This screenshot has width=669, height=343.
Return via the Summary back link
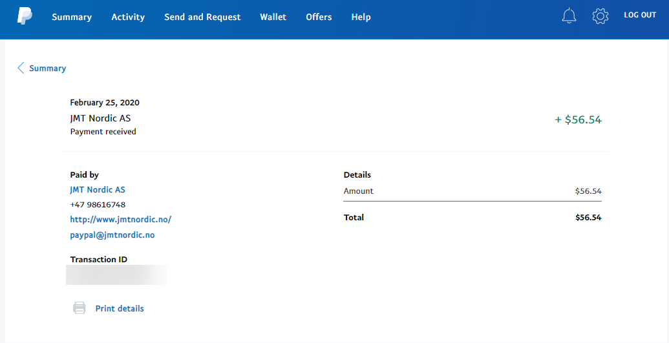click(x=47, y=68)
